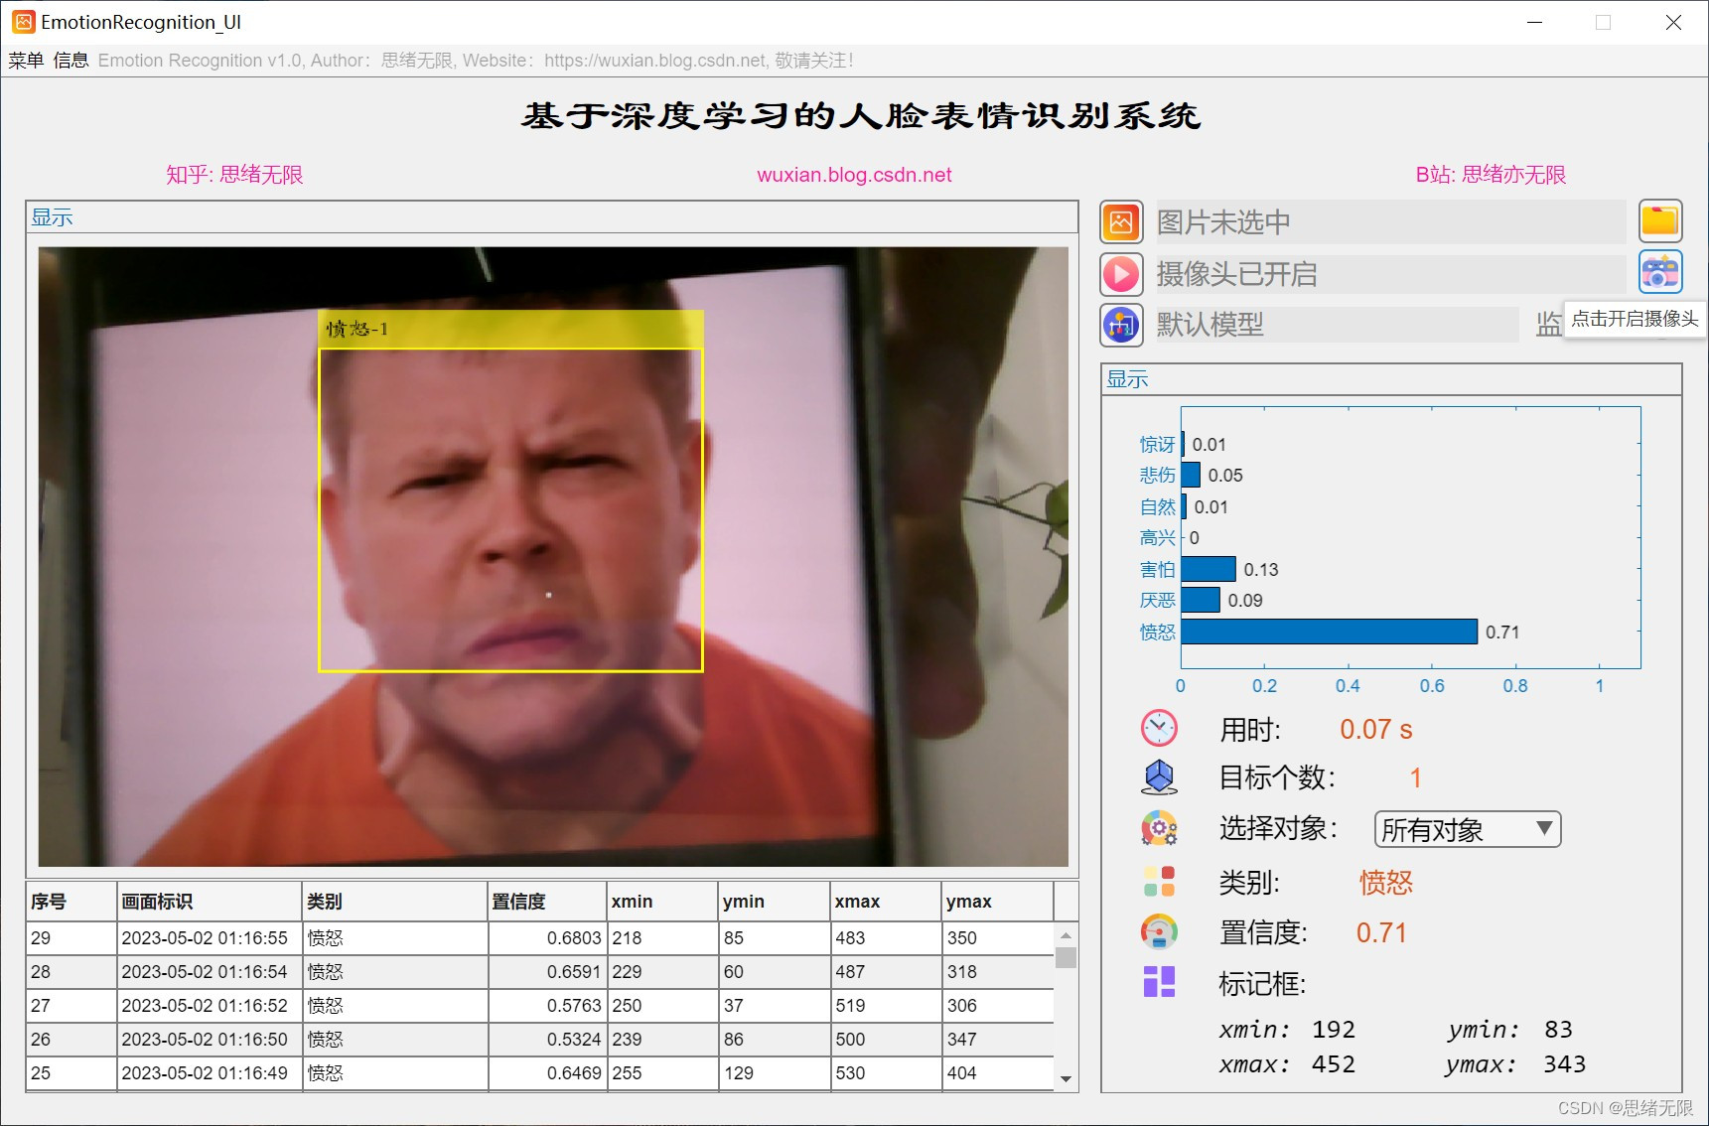Click the 高兴 label in chart
Viewport: 1709px width, 1126px height.
tap(1157, 538)
